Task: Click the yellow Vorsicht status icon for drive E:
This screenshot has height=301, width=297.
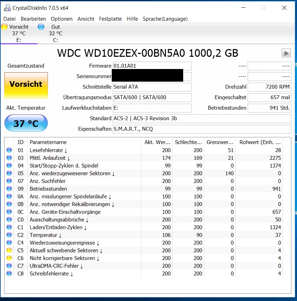Action: click(x=4, y=27)
